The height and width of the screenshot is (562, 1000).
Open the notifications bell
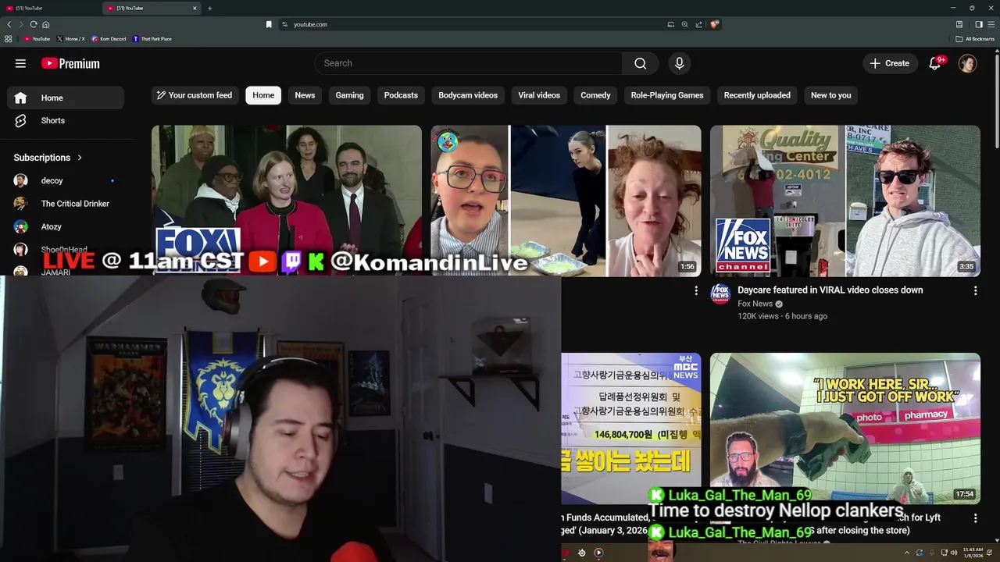click(x=934, y=63)
